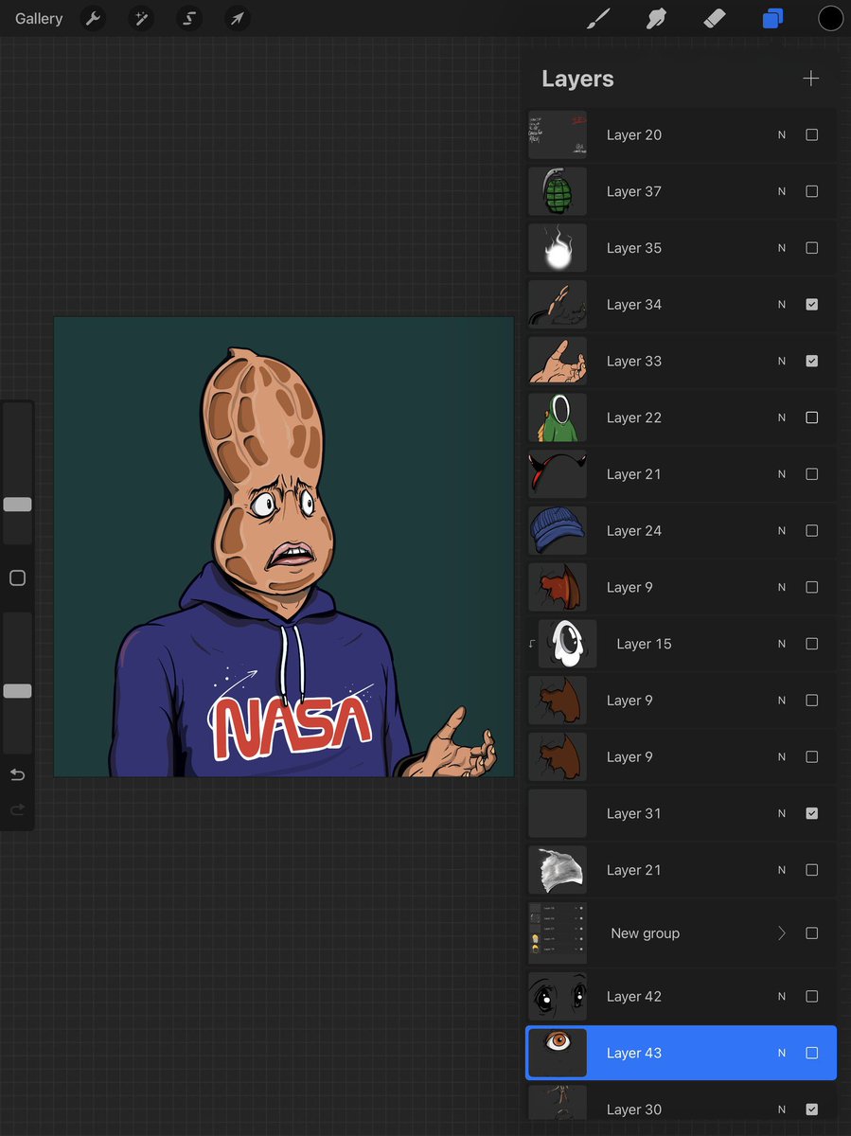The height and width of the screenshot is (1136, 851).
Task: Show Layer 20 with its checkbox
Action: point(811,135)
